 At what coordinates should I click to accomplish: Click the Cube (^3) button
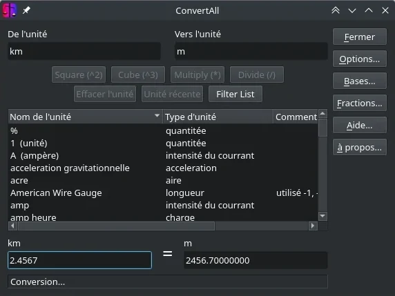138,75
